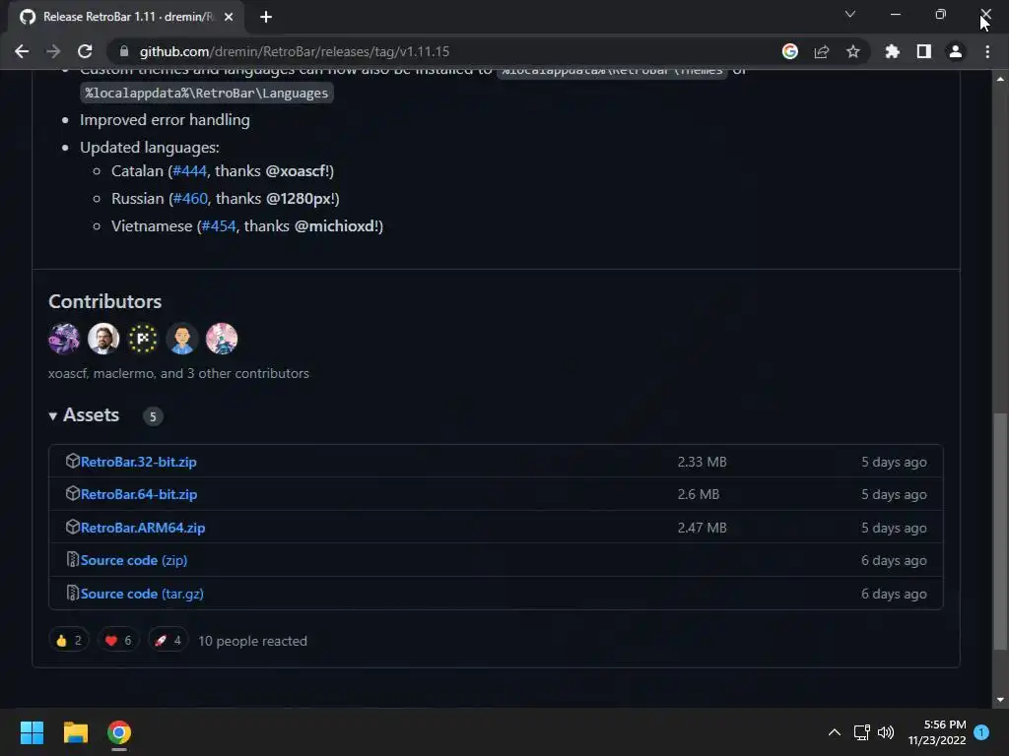The image size is (1009, 756).
Task: Click the file icon beside Source code (tar.gz)
Action: click(x=73, y=593)
